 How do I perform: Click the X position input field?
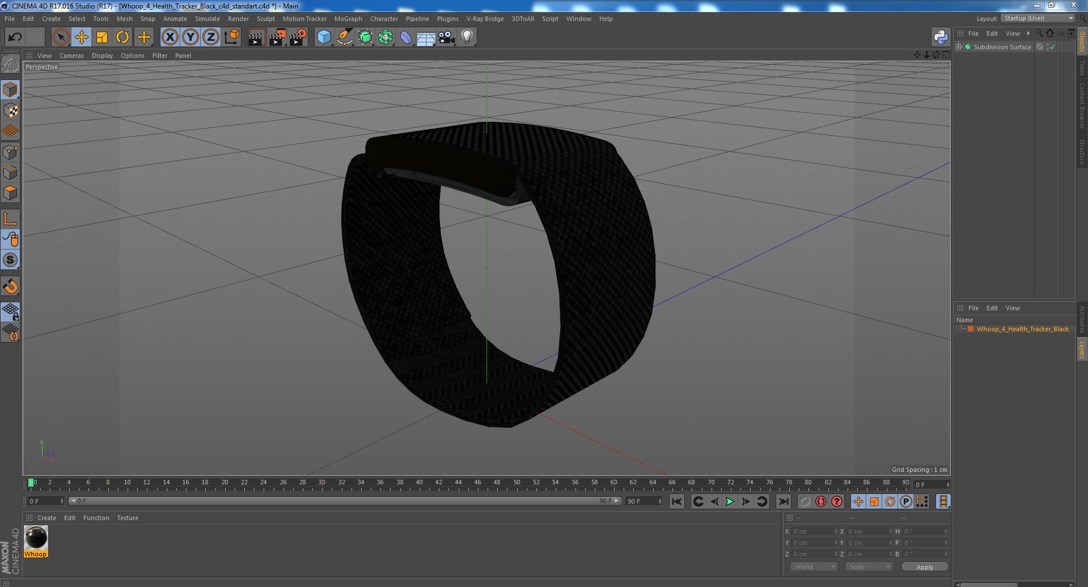click(814, 531)
